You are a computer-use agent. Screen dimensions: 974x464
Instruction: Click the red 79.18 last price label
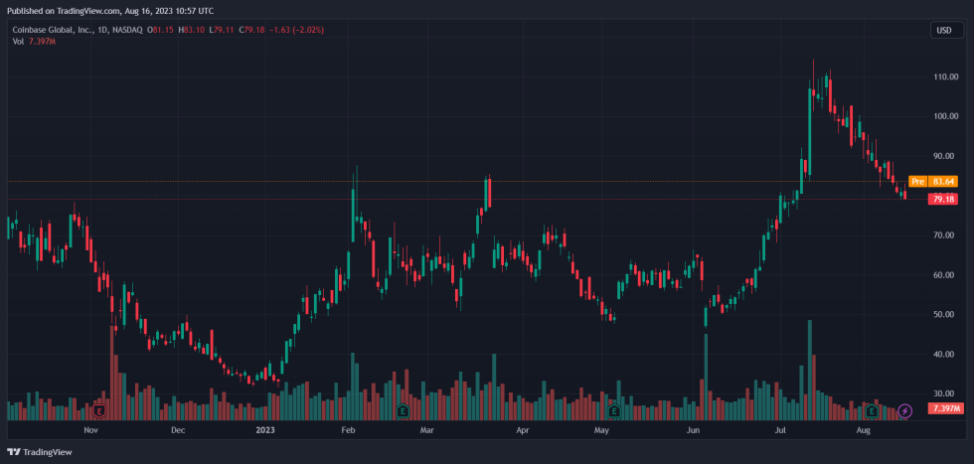[x=942, y=199]
